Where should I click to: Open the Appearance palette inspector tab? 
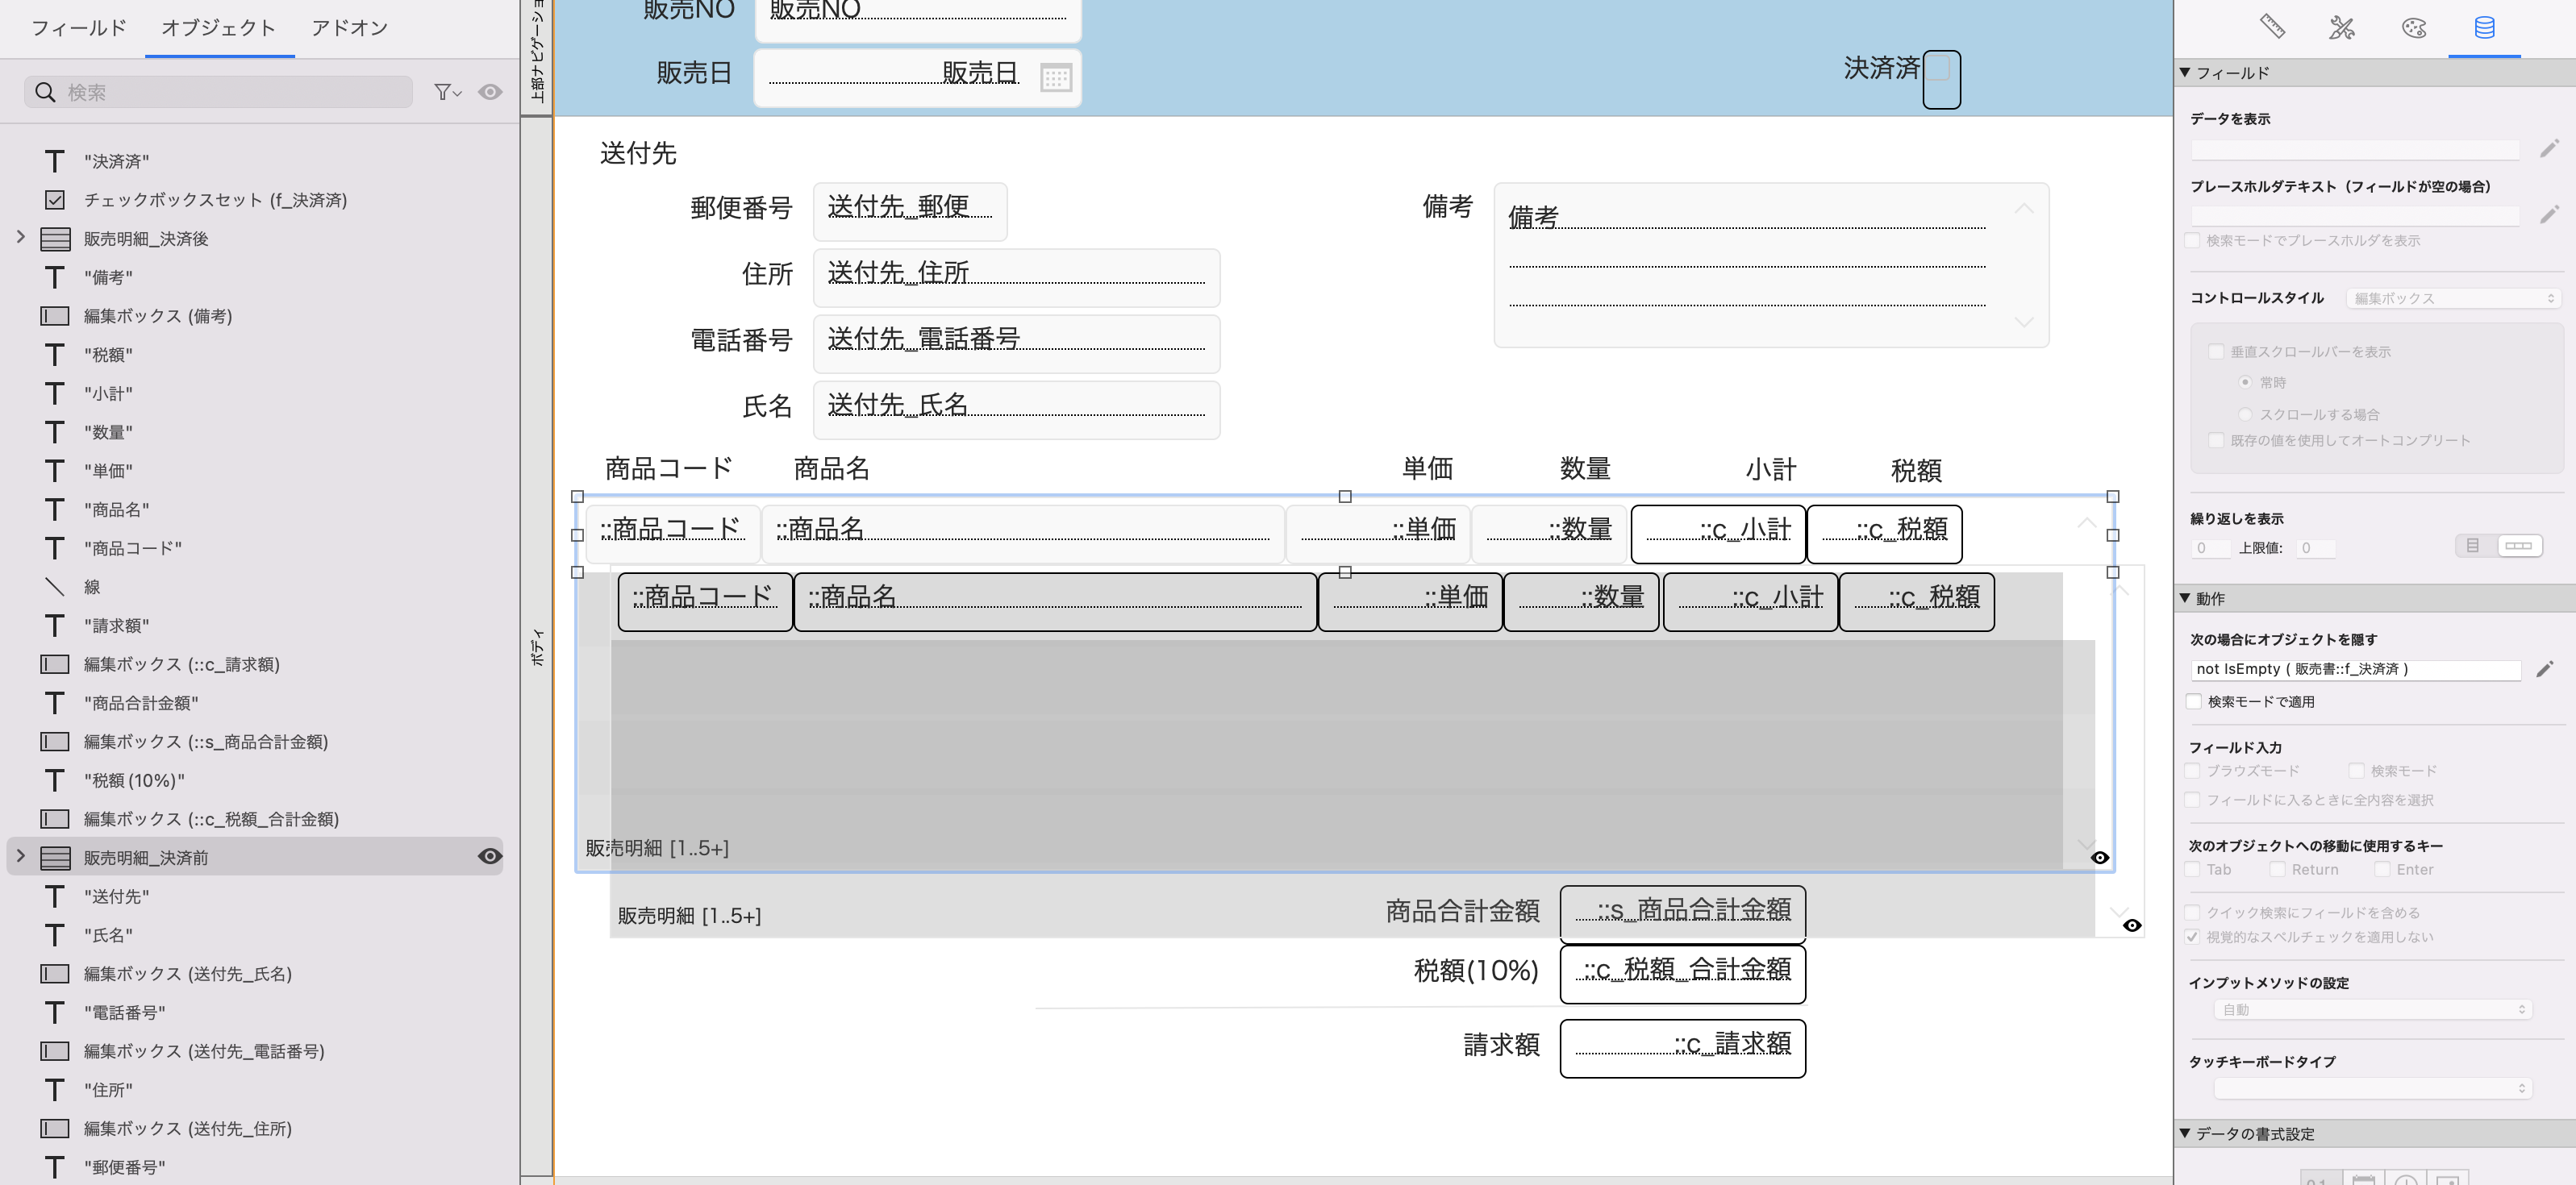[x=2414, y=27]
